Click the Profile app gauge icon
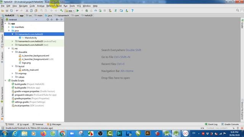This screenshot has height=137, width=244. pos(96,11)
